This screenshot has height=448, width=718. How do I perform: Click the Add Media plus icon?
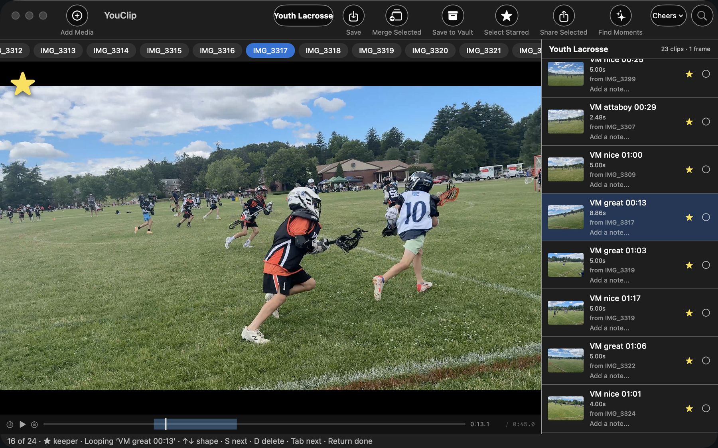pyautogui.click(x=77, y=16)
